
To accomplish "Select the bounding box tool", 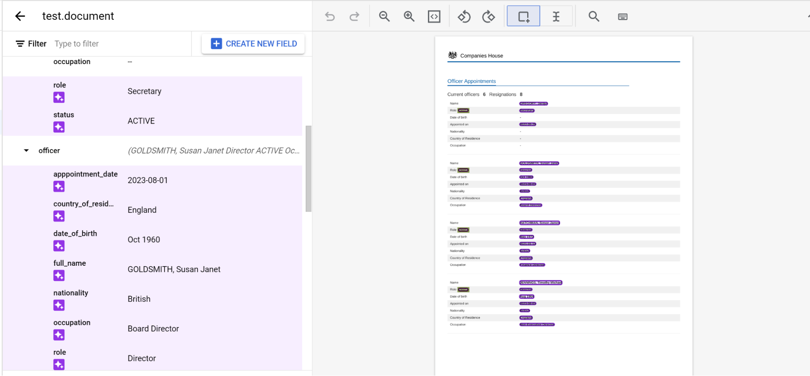I will click(x=524, y=17).
